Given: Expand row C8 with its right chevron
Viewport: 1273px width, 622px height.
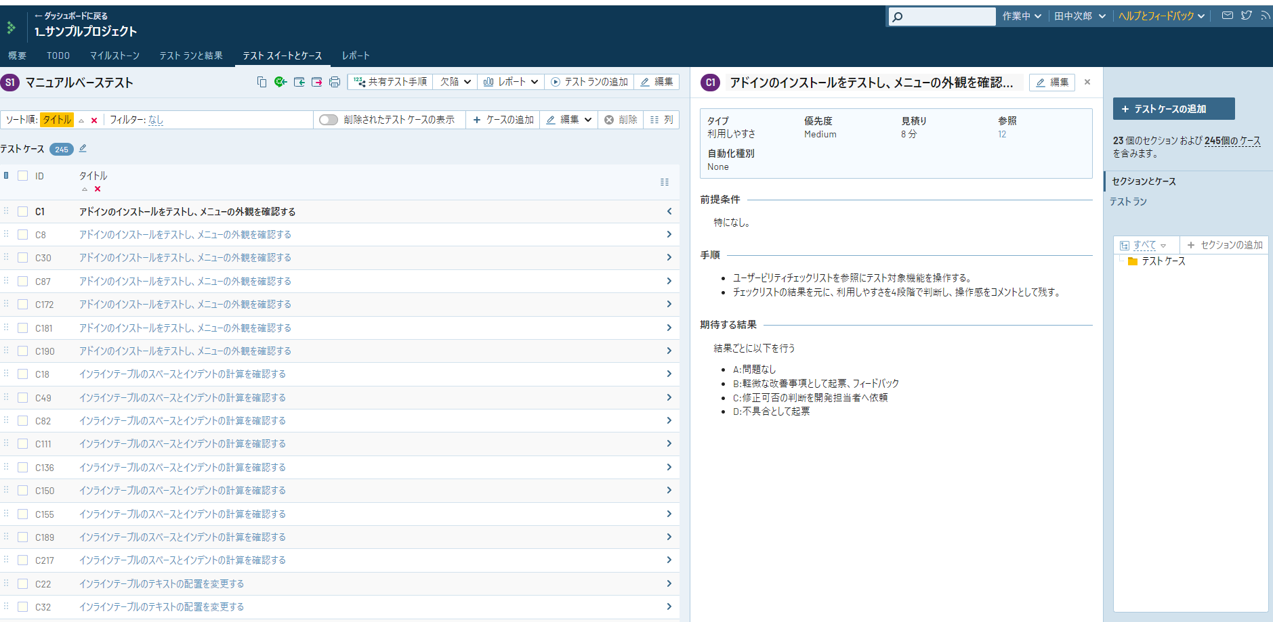Looking at the screenshot, I should [x=669, y=234].
